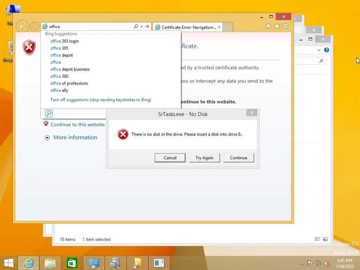360x270 pixels.
Task: Switch Explorer to details view icon
Action: point(317,239)
